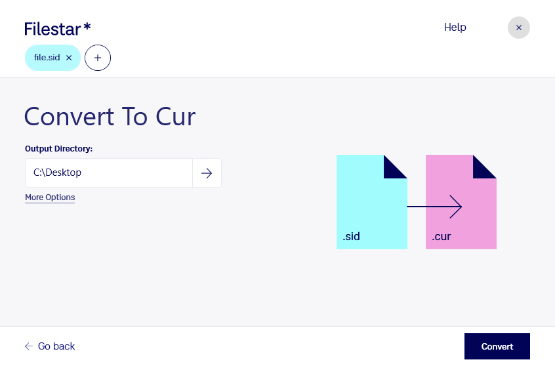The width and height of the screenshot is (555, 366).
Task: Add another file with the plus button
Action: pos(98,58)
